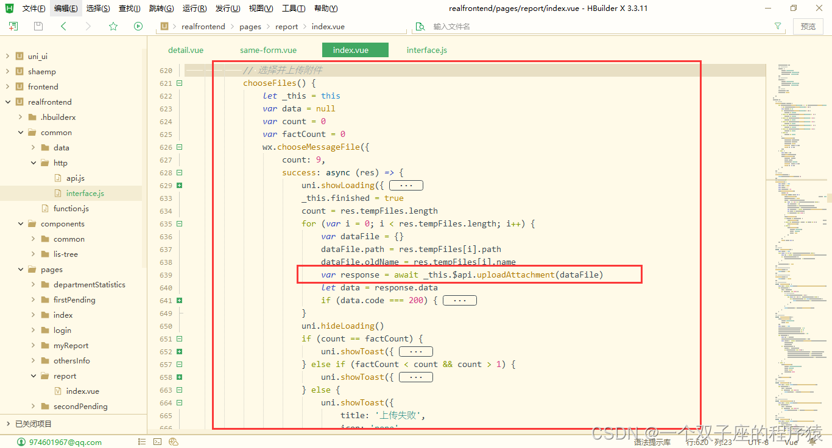832x448 pixels.
Task: Open the 发行(U) menu
Action: [228, 9]
